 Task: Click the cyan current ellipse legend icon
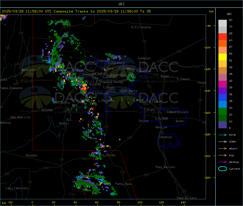tap(222, 169)
